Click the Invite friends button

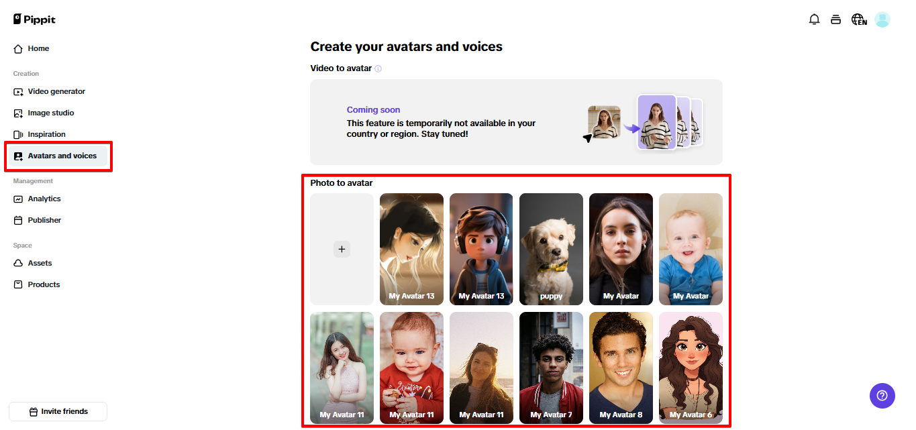pos(58,411)
